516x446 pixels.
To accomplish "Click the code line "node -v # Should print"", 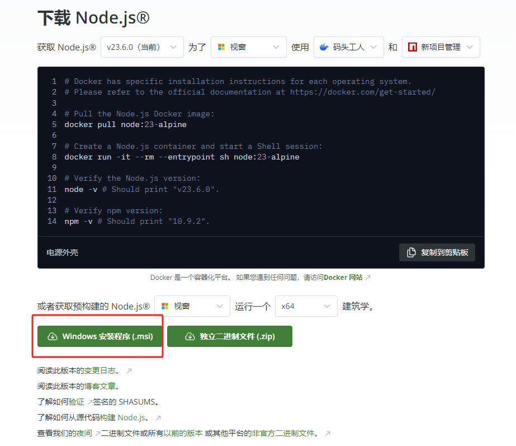I will [141, 189].
